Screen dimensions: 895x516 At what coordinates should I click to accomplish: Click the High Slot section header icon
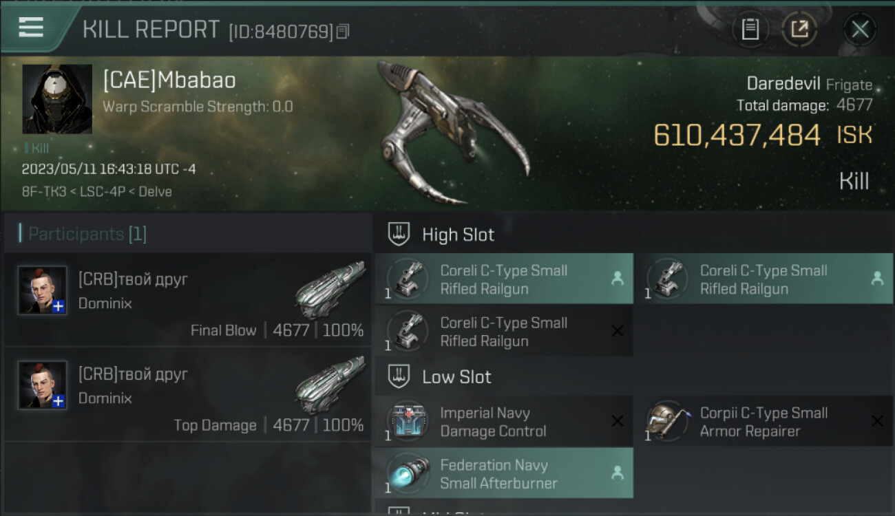[x=399, y=235]
